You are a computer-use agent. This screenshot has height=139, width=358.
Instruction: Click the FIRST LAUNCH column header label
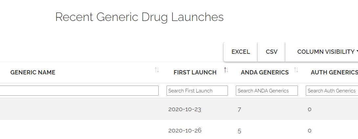pos(195,72)
